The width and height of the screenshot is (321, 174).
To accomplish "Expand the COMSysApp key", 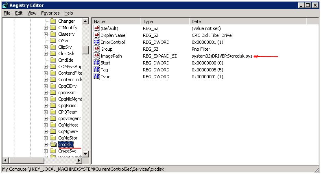I will pos(46,67).
